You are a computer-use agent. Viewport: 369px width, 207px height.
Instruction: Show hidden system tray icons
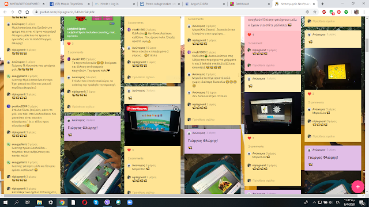click(x=314, y=202)
